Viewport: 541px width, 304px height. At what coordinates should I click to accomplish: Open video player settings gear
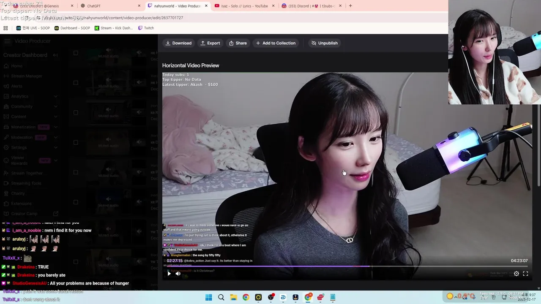pyautogui.click(x=516, y=274)
